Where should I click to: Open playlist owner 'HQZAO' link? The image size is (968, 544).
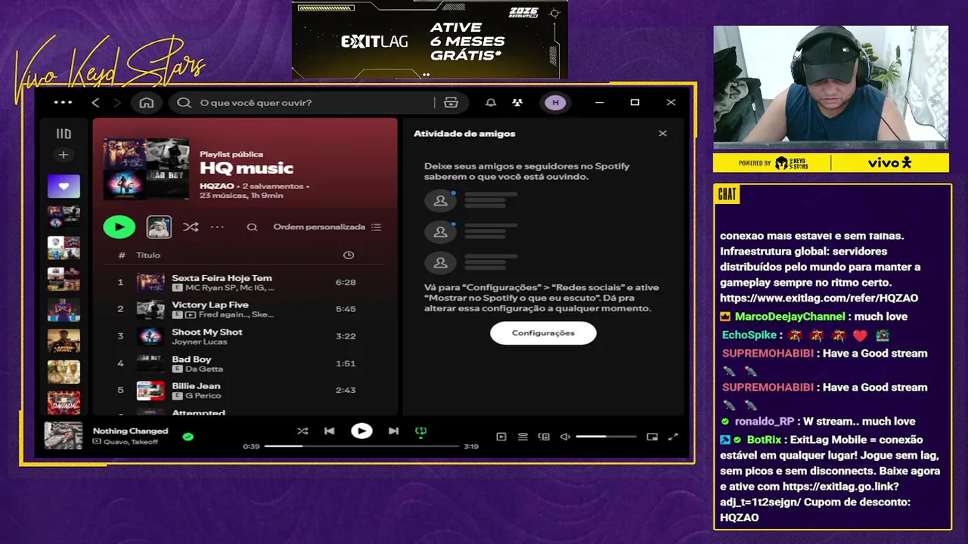pyautogui.click(x=216, y=186)
